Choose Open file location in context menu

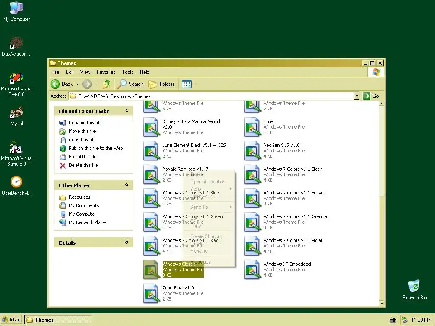coord(208,182)
